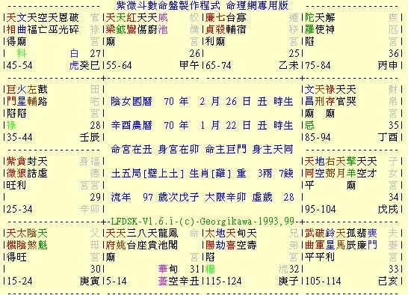Click the age range 115-124
Screen dimensions: 408x295
pyautogui.click(x=223, y=282)
